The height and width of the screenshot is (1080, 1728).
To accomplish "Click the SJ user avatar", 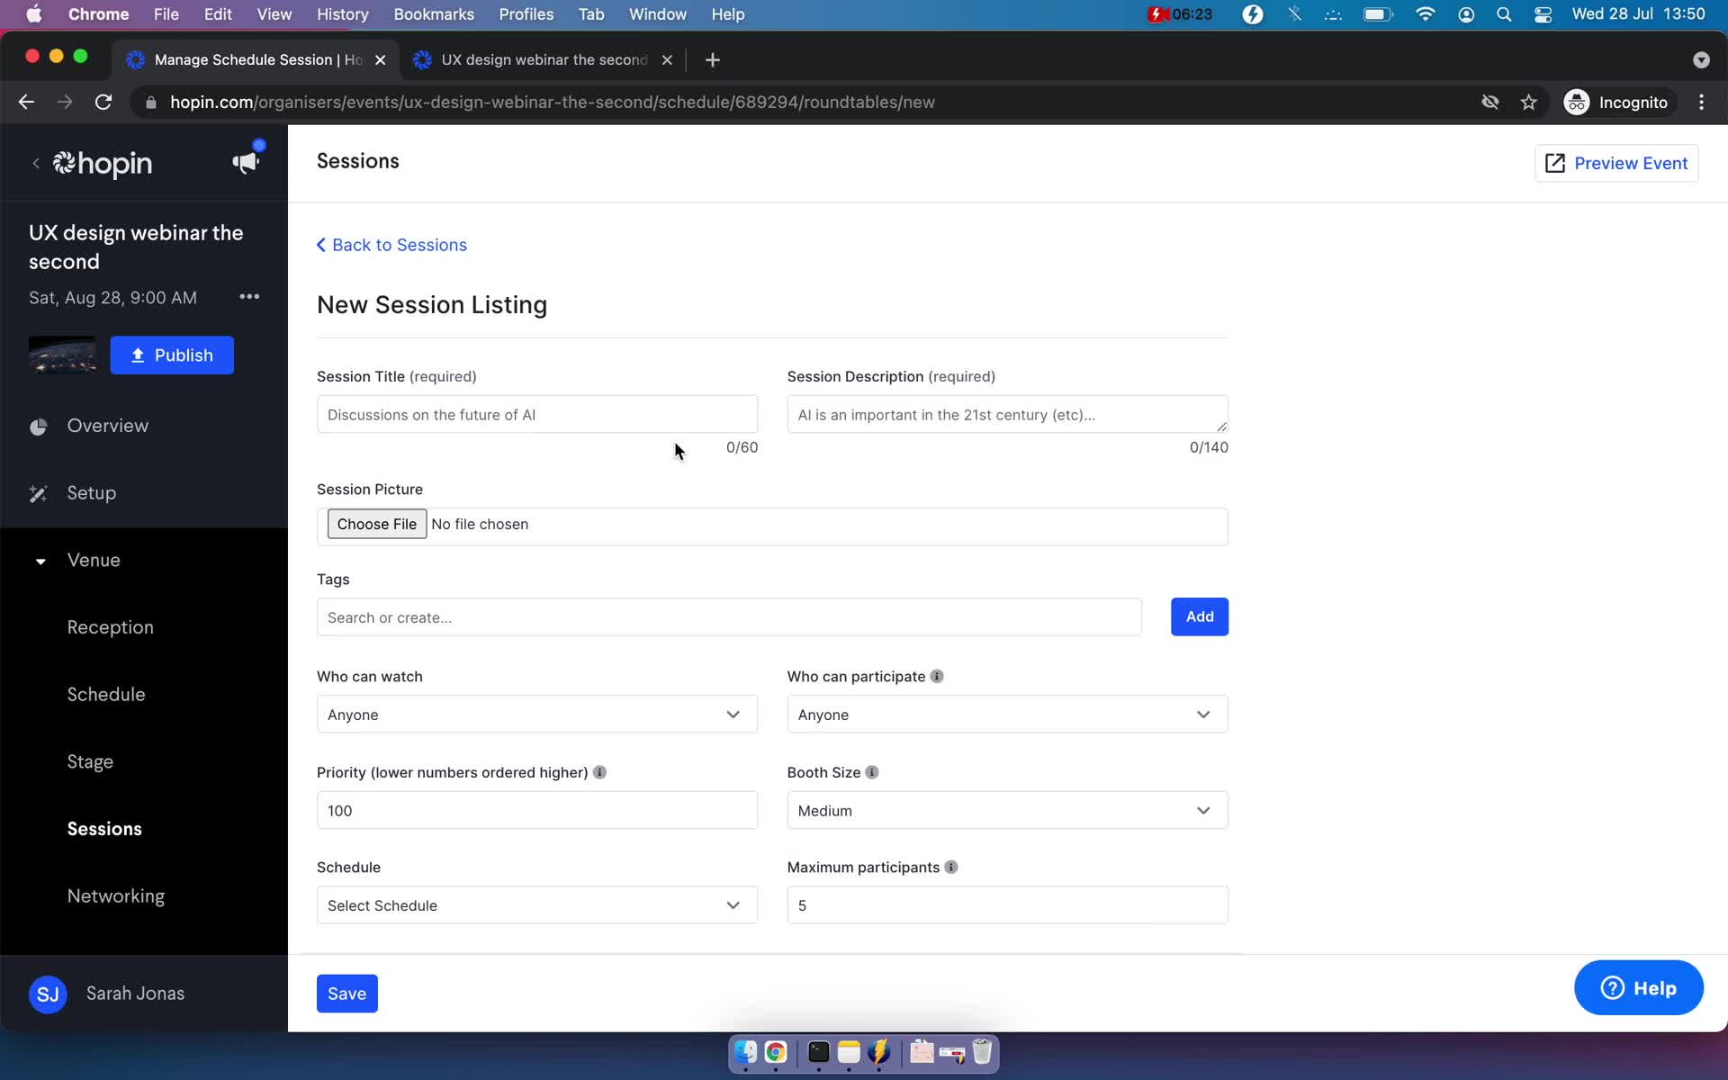I will tap(48, 994).
